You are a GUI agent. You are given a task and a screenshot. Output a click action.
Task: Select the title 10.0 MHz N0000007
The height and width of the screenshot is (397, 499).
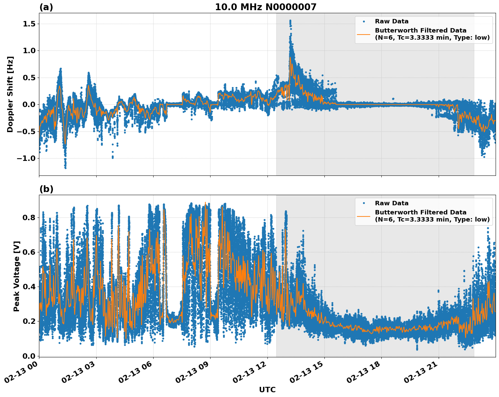click(266, 6)
